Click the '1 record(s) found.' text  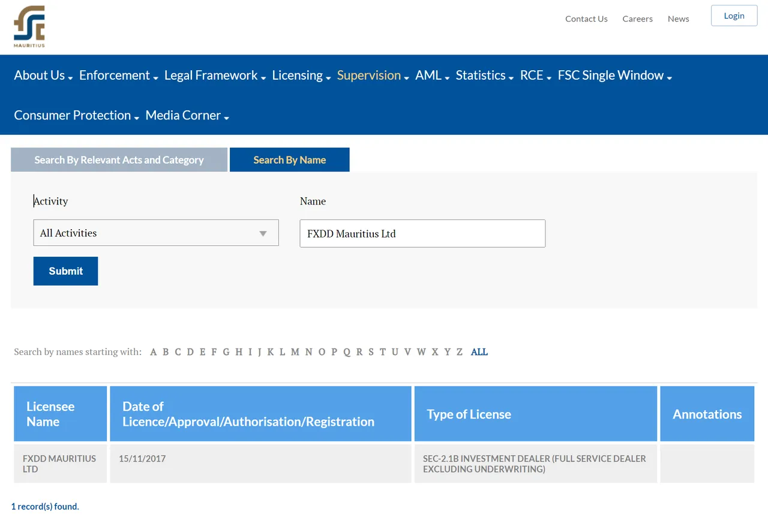(45, 507)
